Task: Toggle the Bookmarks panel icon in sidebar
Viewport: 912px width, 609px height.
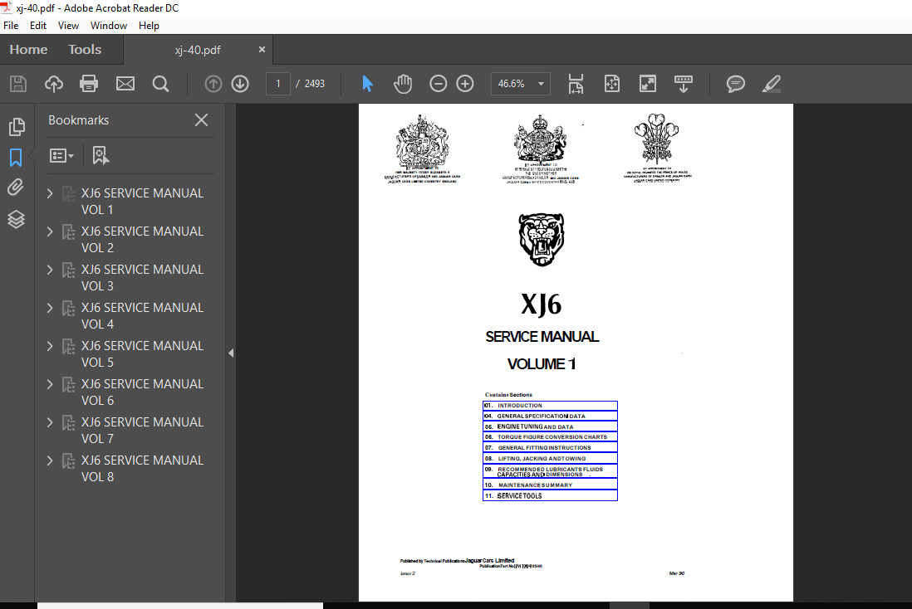Action: pos(16,158)
